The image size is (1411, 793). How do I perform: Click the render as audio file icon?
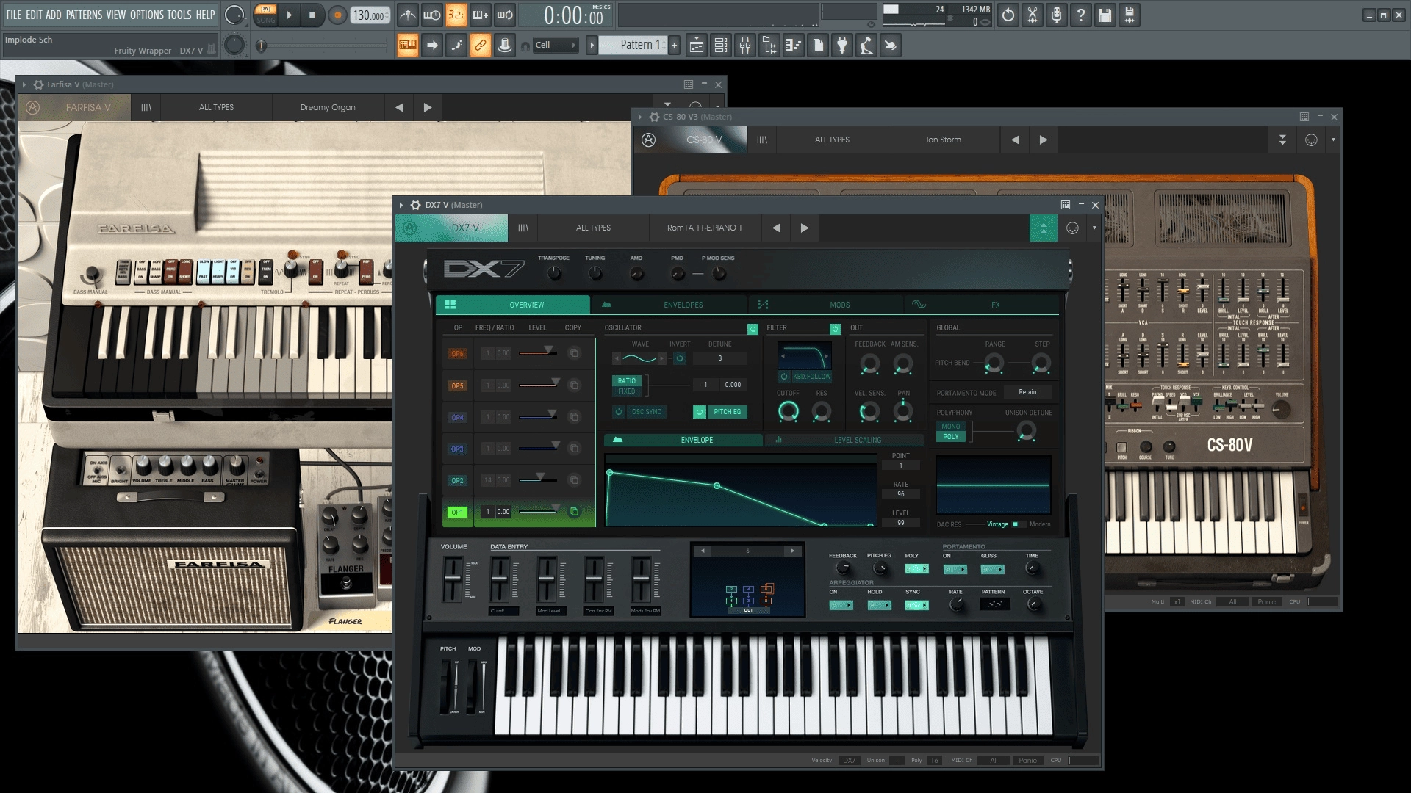pos(1130,15)
